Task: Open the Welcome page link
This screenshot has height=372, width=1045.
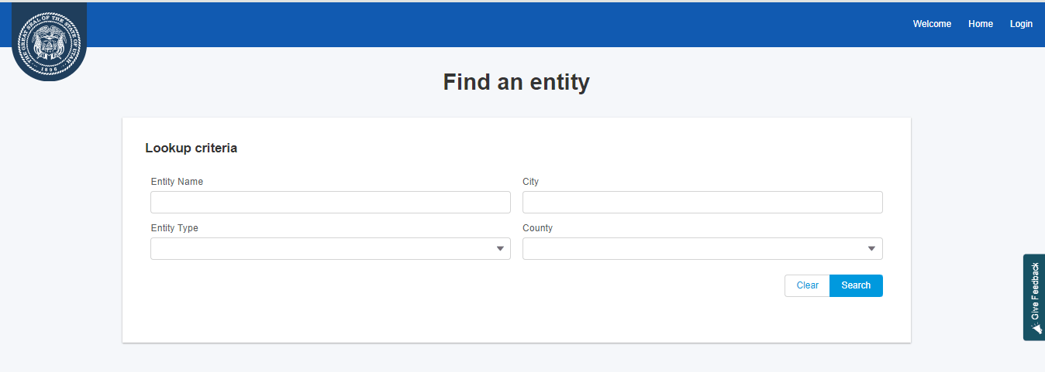Action: pyautogui.click(x=932, y=24)
